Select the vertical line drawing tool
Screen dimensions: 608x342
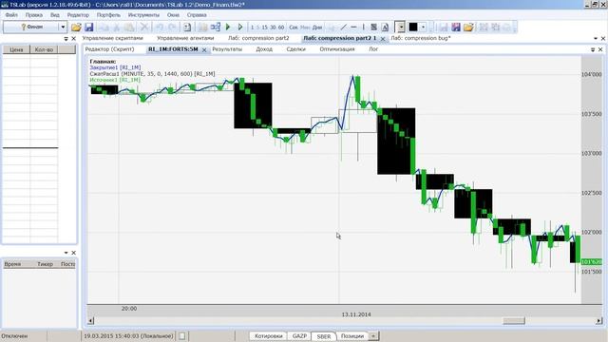363,28
